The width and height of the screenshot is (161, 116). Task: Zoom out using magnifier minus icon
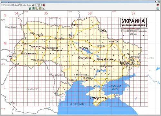point(40,8)
